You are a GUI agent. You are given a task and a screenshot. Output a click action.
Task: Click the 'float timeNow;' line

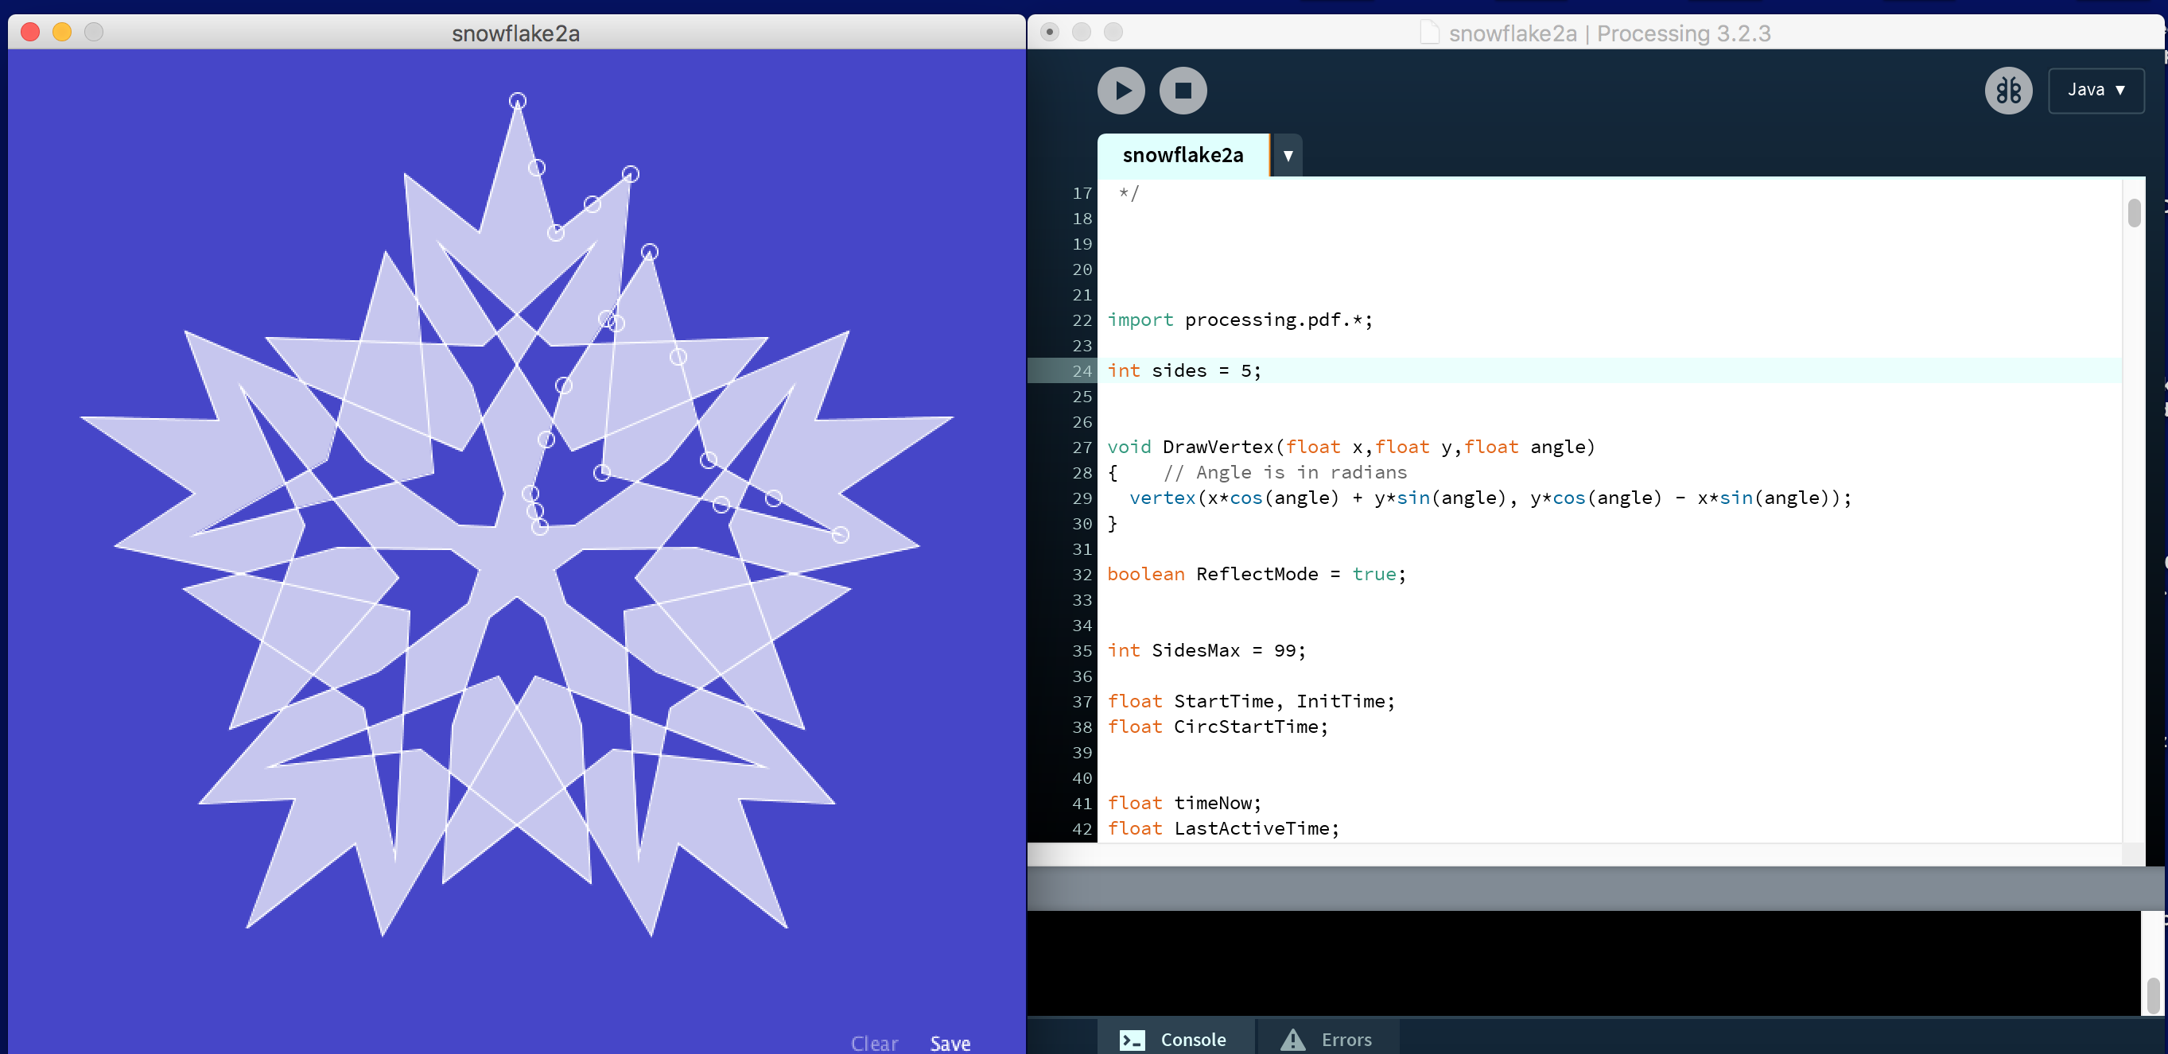click(1183, 803)
